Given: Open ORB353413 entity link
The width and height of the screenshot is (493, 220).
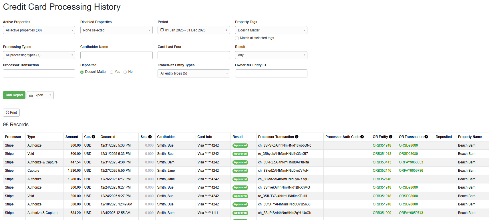Looking at the screenshot, I should pyautogui.click(x=382, y=162).
